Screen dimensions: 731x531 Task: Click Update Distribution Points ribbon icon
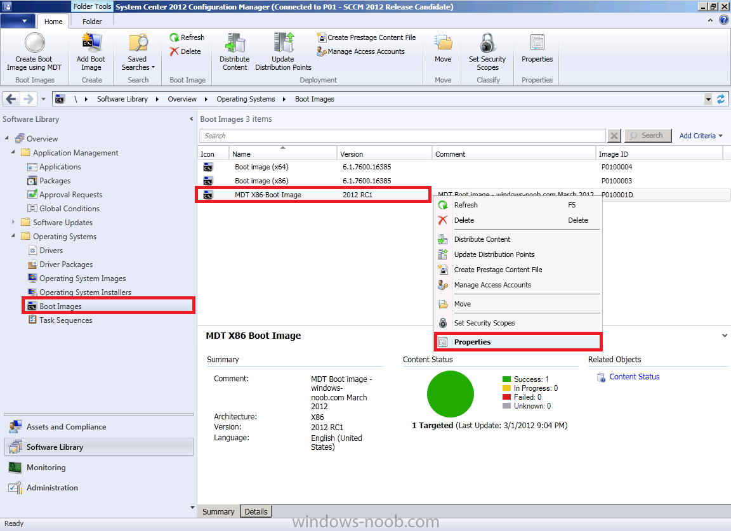tap(284, 43)
